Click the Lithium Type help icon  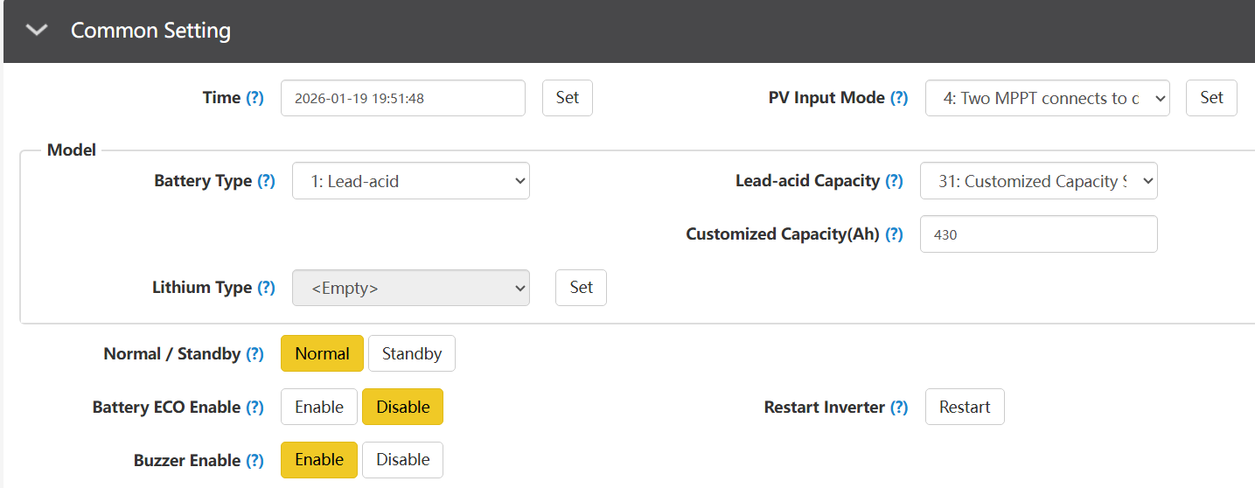(x=266, y=288)
